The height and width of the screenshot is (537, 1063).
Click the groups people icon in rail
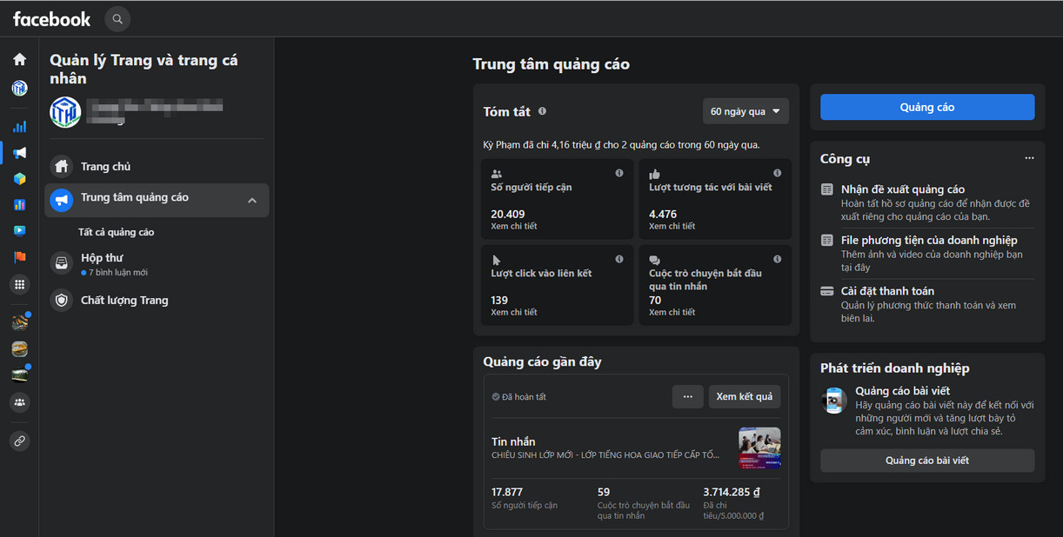[x=19, y=402]
